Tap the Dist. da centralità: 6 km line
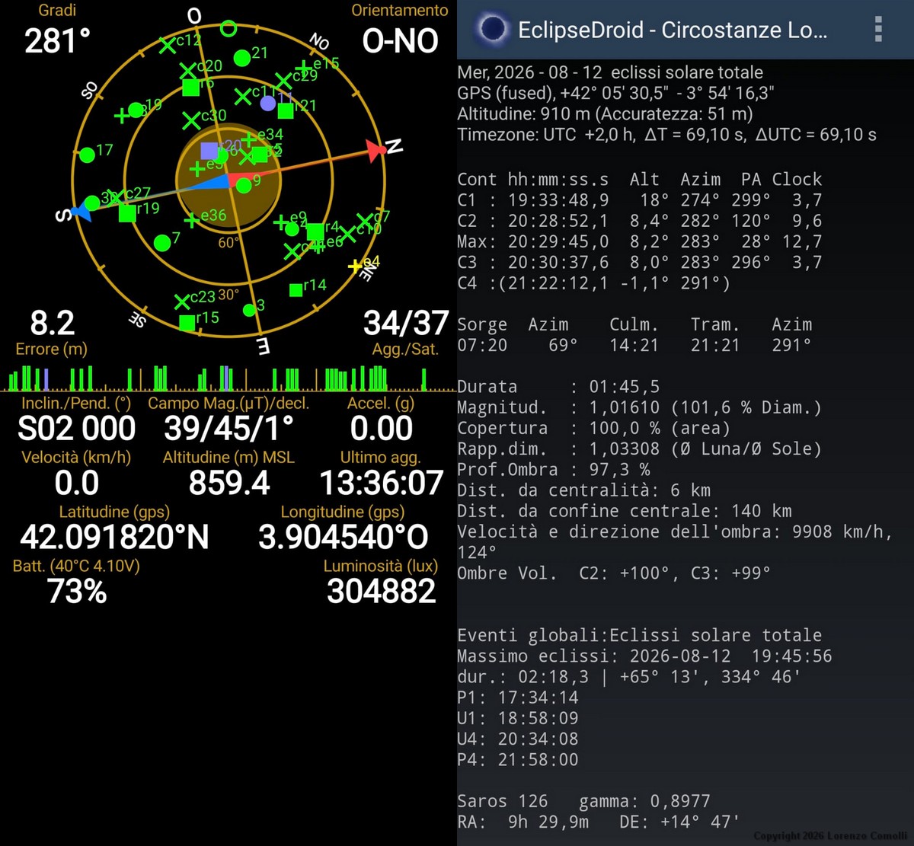This screenshot has width=914, height=846. 584,490
